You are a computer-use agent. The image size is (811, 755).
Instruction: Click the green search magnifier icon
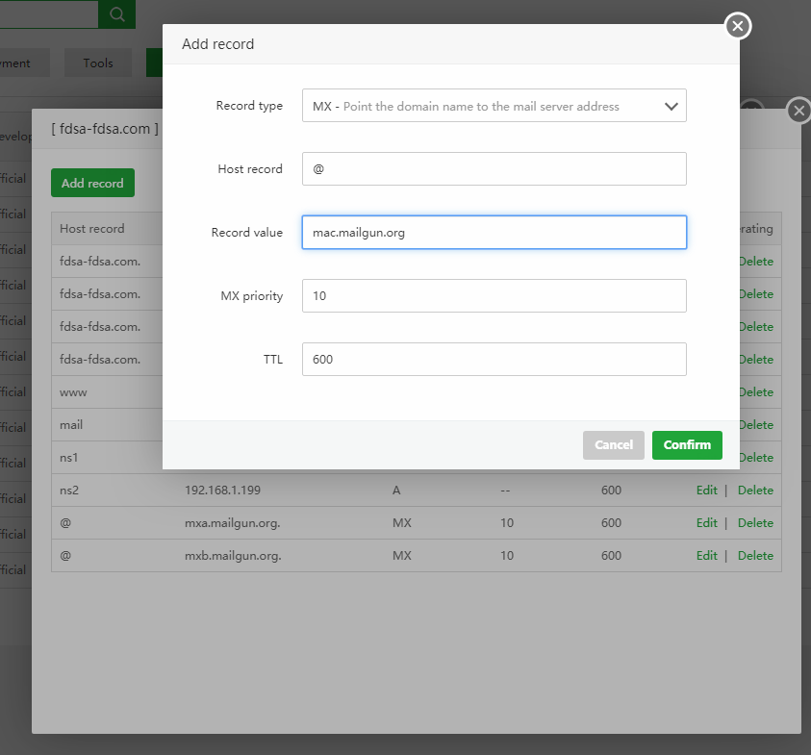[117, 14]
